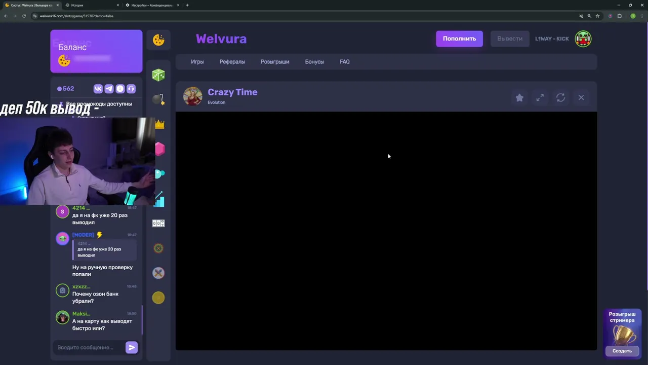Click the Пополнить deposit button
The width and height of the screenshot is (648, 365).
coord(460,39)
